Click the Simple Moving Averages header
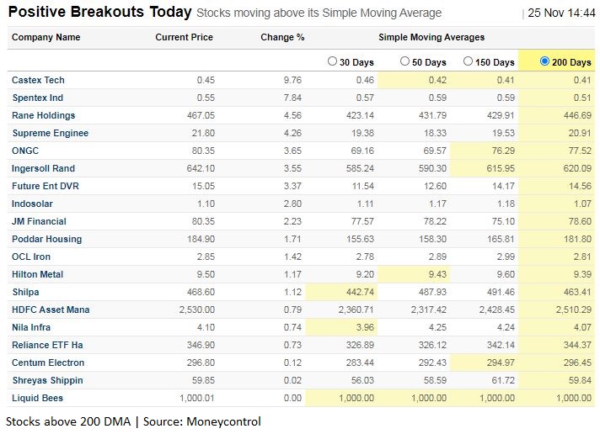This screenshot has height=434, width=600. coord(431,37)
